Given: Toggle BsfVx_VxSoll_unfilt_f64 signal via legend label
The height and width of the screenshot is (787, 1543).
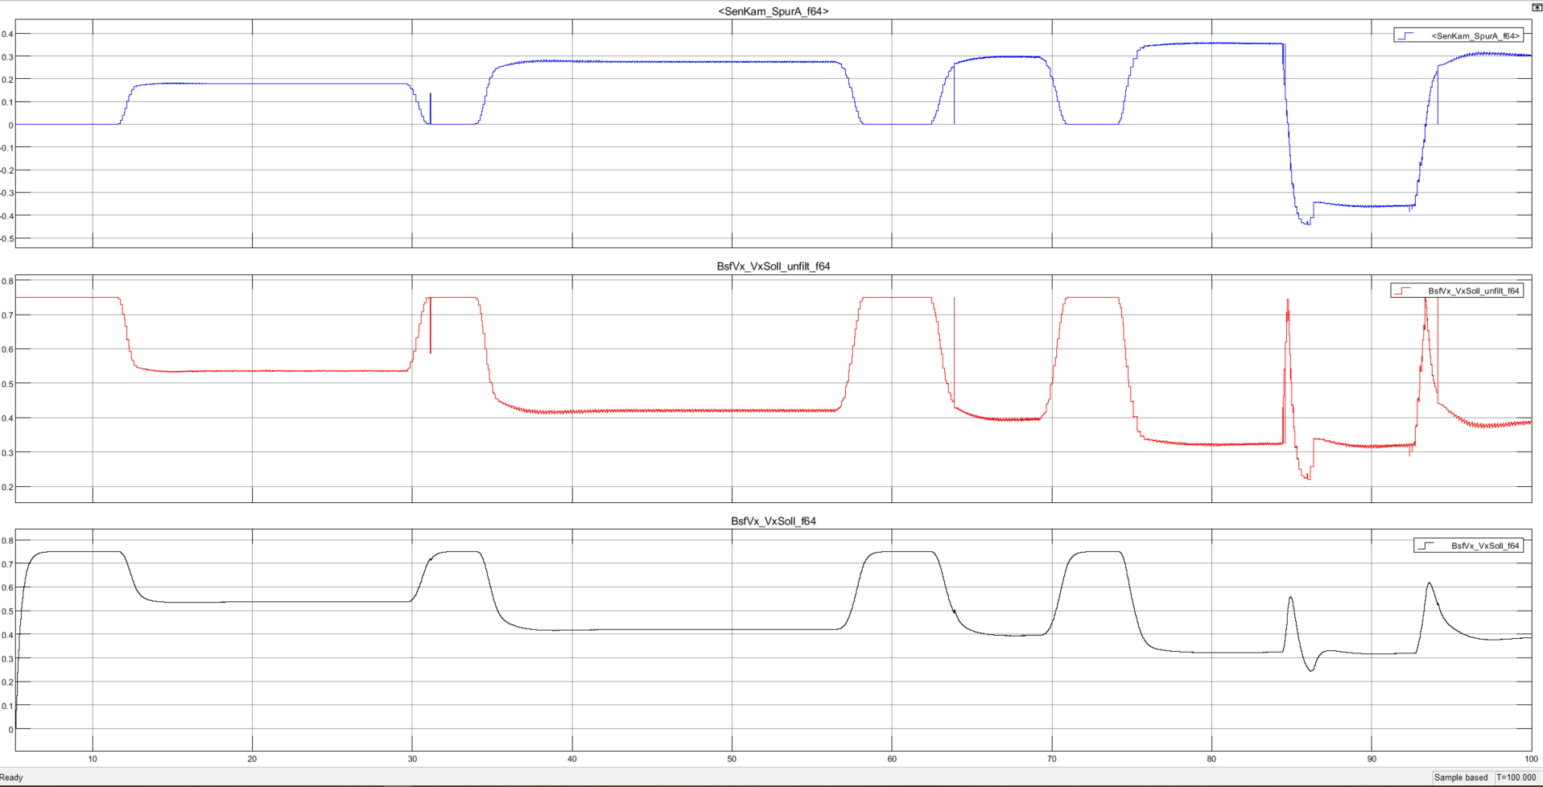Looking at the screenshot, I should pyautogui.click(x=1473, y=291).
